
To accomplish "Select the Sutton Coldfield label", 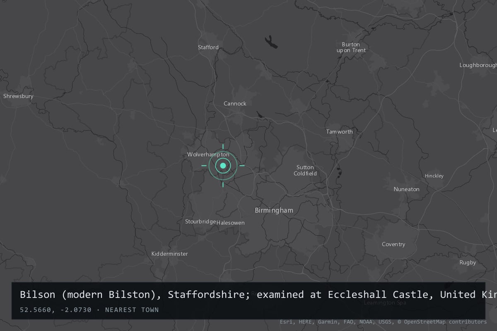I will point(305,170).
